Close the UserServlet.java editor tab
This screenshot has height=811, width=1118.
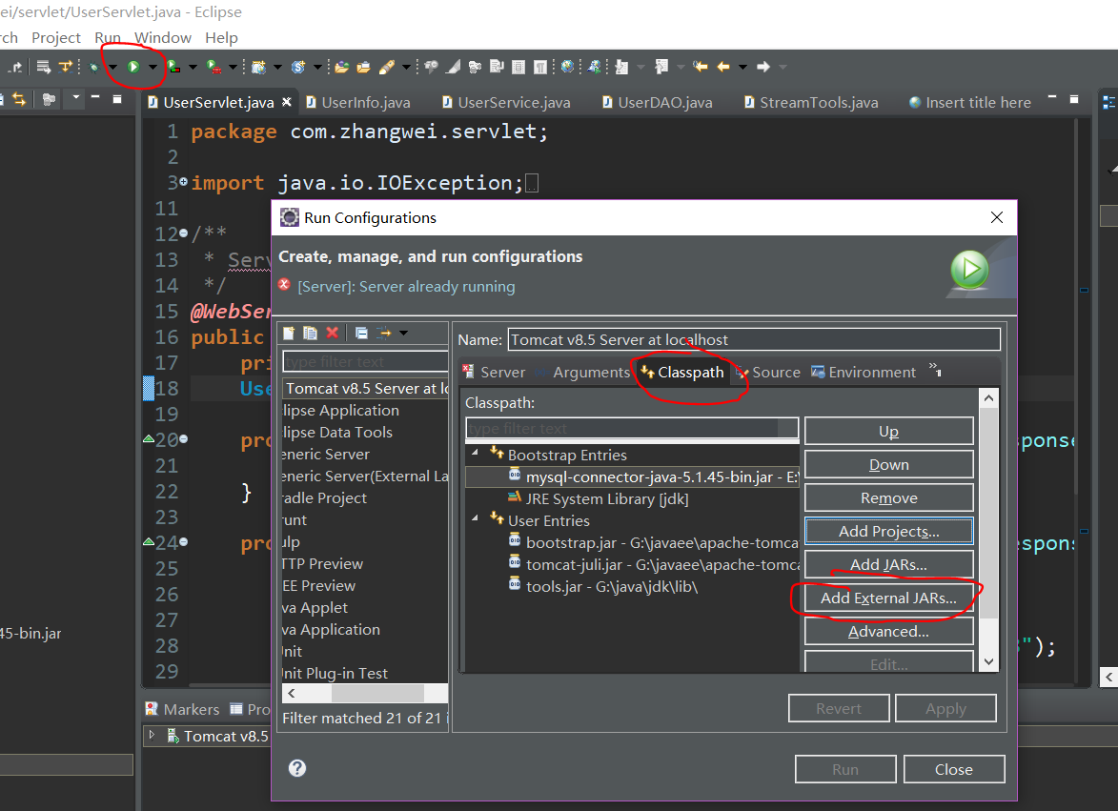click(287, 102)
